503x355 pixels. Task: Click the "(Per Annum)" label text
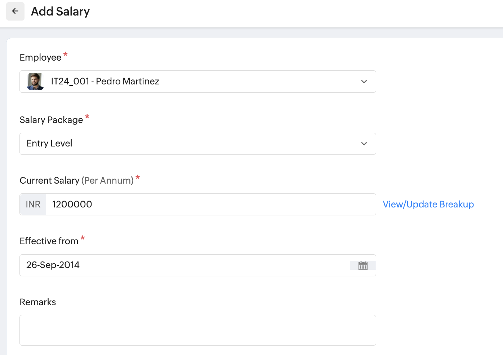pos(107,181)
